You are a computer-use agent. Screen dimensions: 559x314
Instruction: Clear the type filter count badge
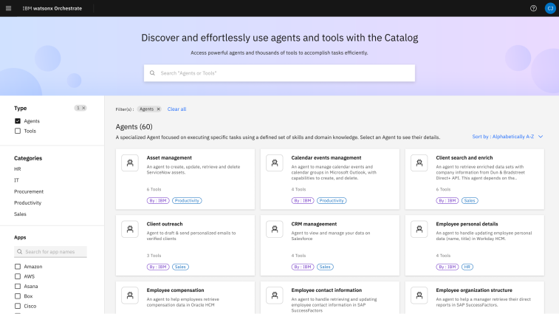(83, 108)
